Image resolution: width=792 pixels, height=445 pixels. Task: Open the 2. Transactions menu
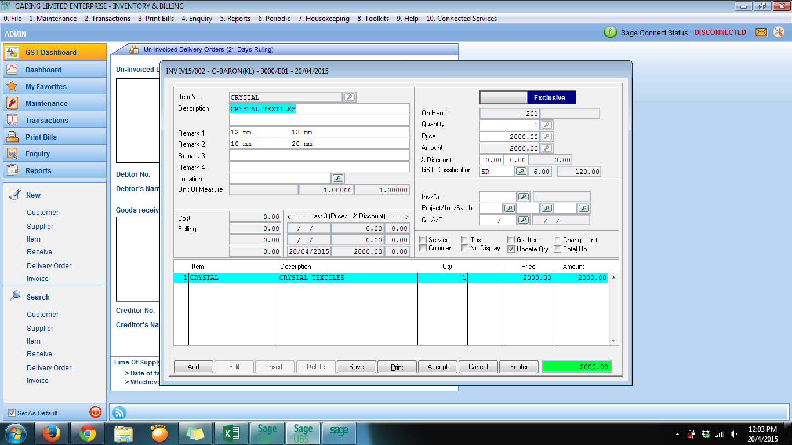(x=107, y=19)
